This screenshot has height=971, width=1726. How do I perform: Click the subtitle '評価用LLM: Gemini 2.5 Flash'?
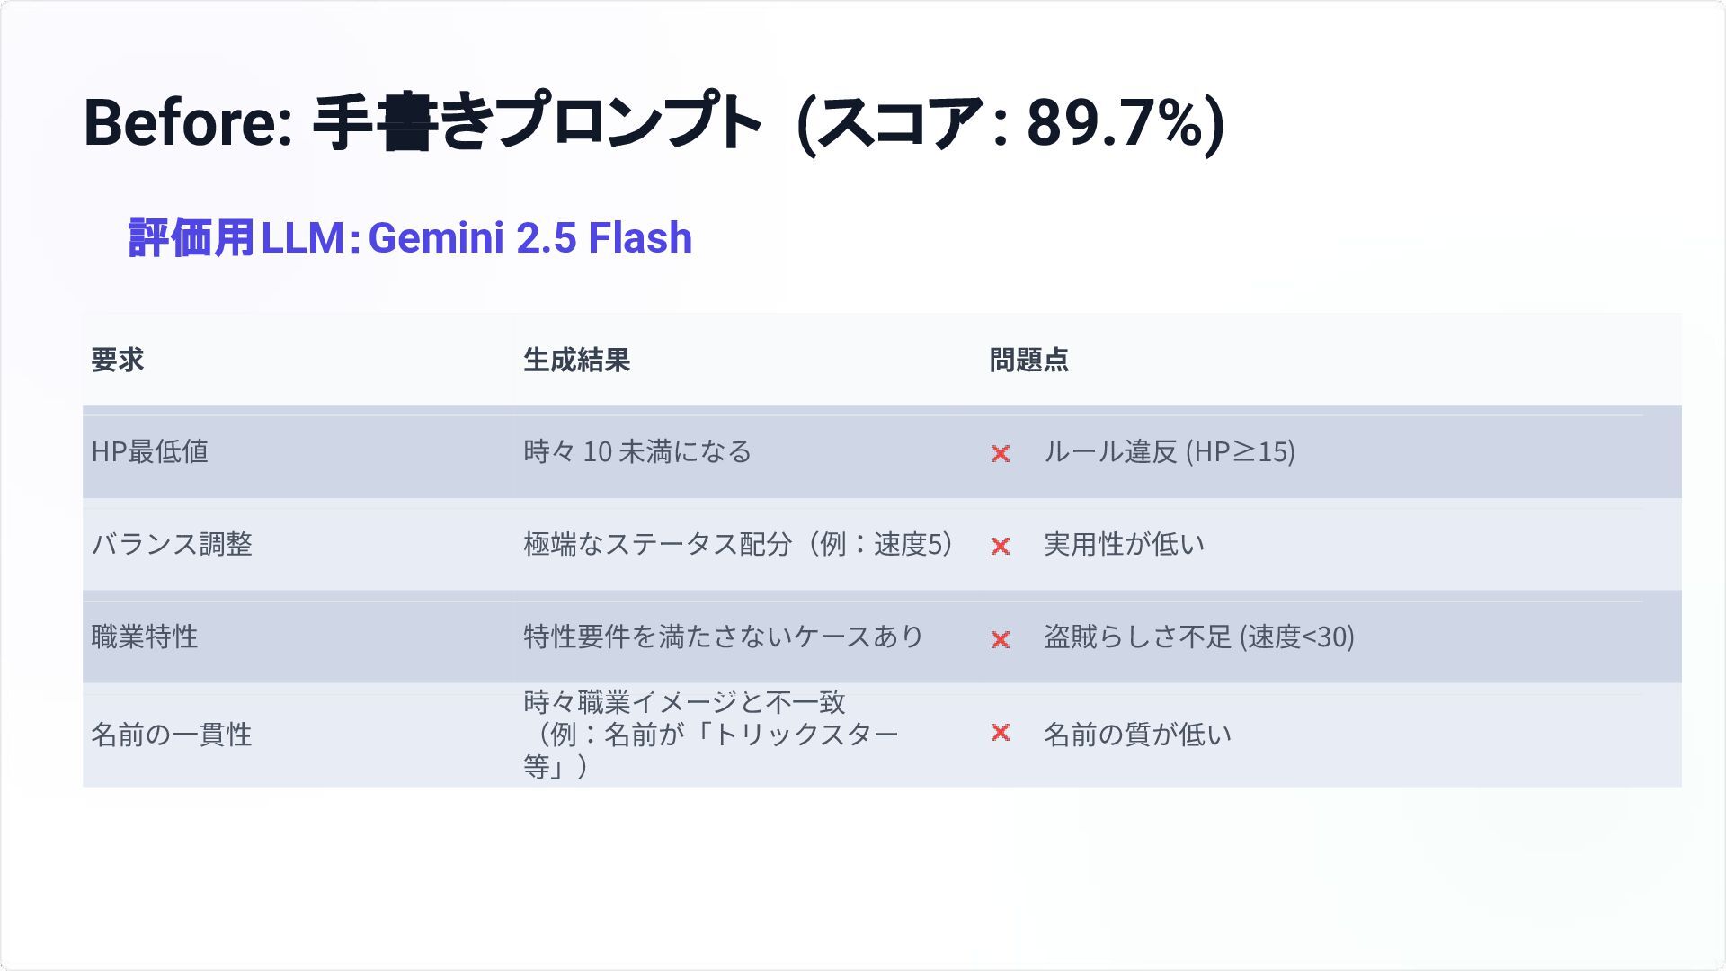[x=410, y=238]
